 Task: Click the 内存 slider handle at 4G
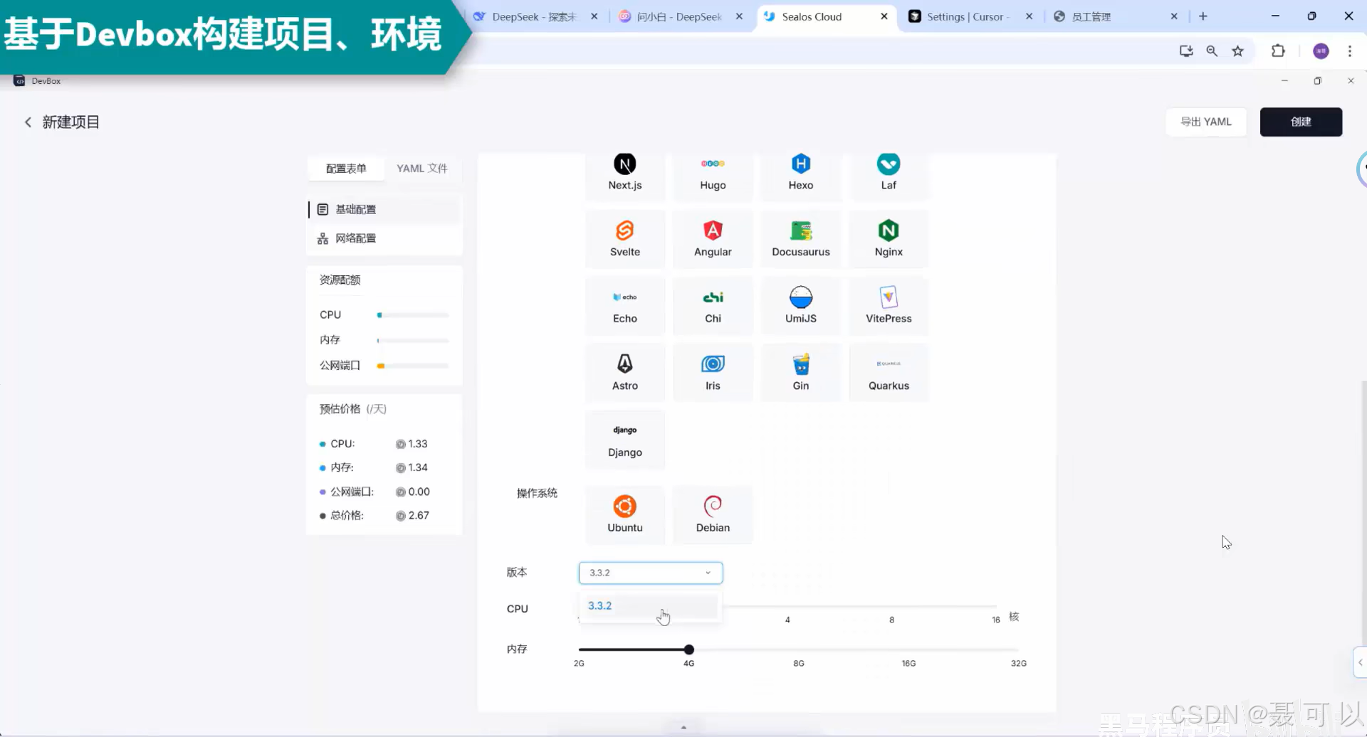pyautogui.click(x=688, y=649)
